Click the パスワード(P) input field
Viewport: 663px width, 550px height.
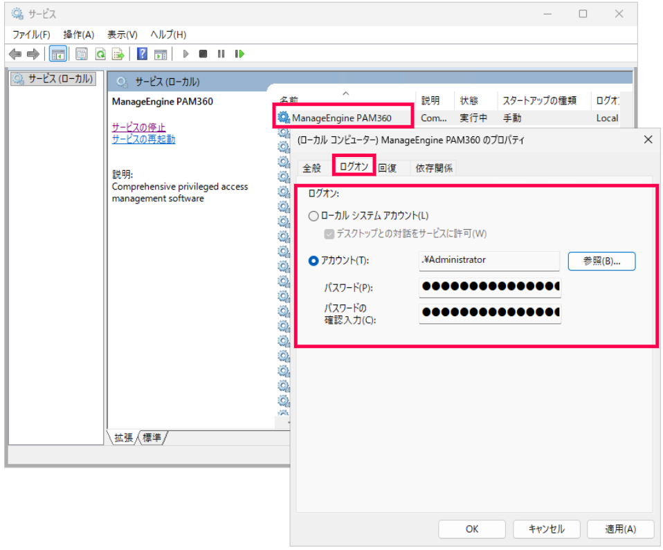490,287
